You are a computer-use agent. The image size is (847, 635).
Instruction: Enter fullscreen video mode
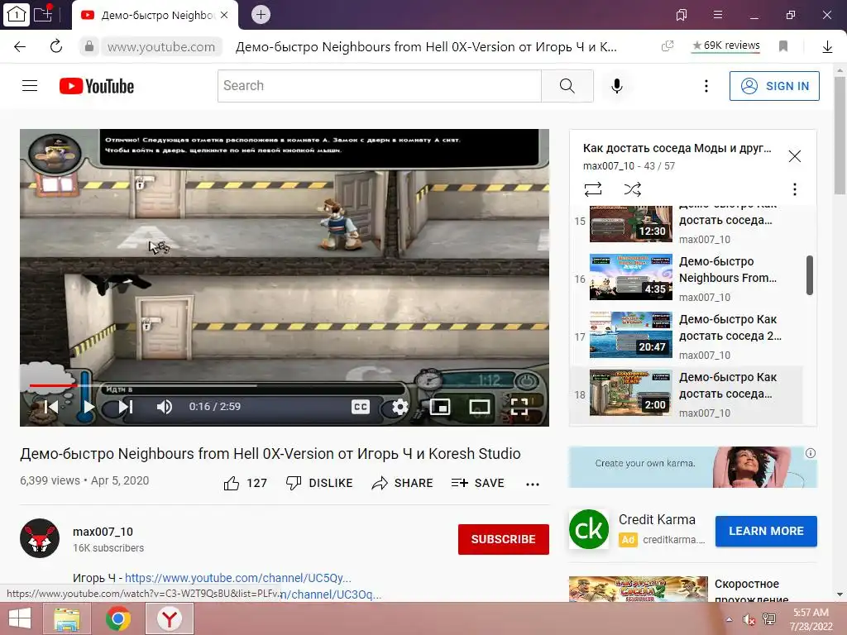coord(519,407)
